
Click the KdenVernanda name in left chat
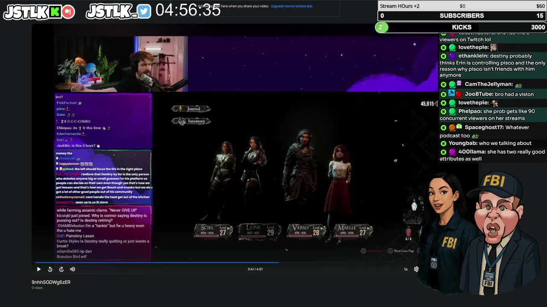(69, 134)
